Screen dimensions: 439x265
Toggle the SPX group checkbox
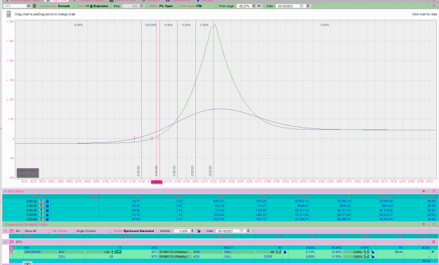tap(11, 242)
